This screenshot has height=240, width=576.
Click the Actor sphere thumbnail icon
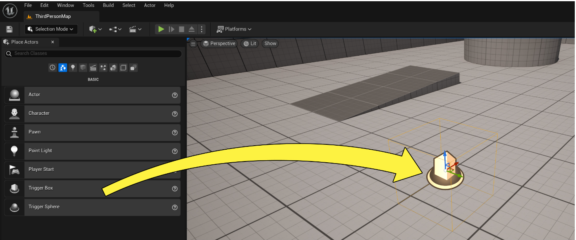pos(15,95)
